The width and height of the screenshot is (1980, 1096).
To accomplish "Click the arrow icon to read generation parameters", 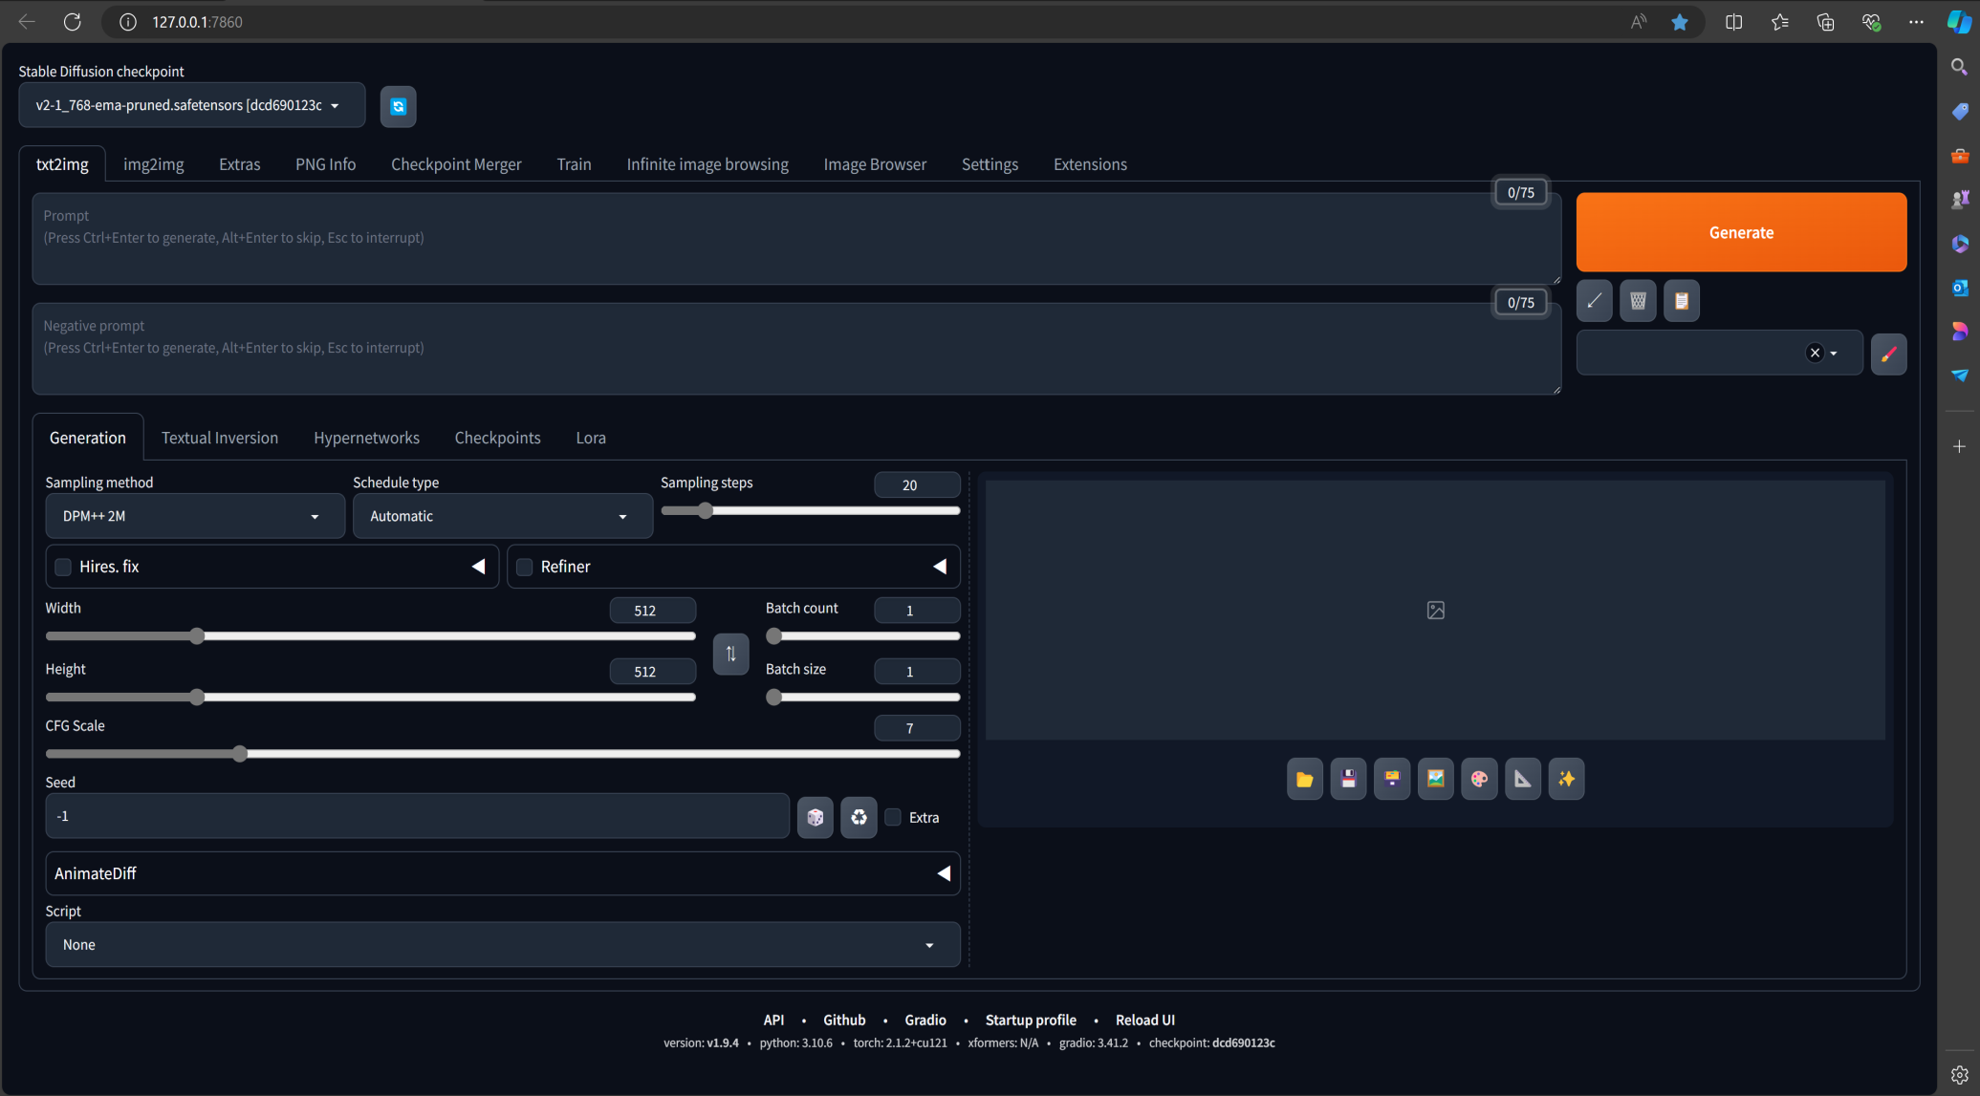I will click(1594, 301).
